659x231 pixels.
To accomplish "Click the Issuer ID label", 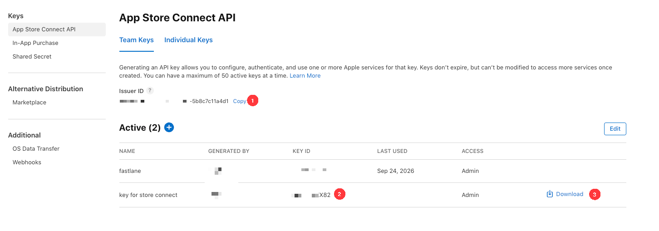I will 132,91.
